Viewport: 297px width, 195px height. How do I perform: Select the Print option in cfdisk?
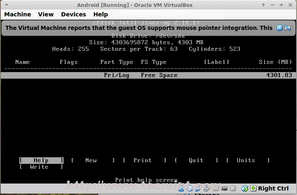pos(142,160)
